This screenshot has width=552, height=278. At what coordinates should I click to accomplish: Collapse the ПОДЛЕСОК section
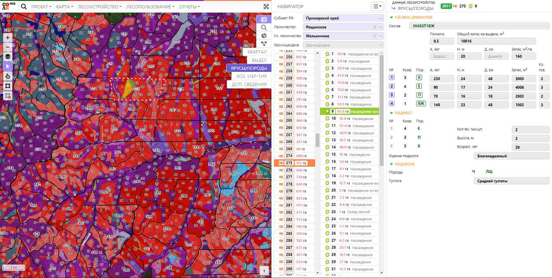pos(391,164)
